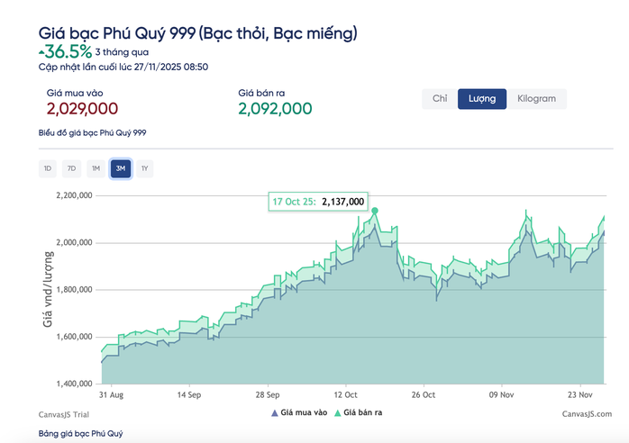Click the 12 Oct x-axis label
The width and height of the screenshot is (629, 443).
click(346, 394)
